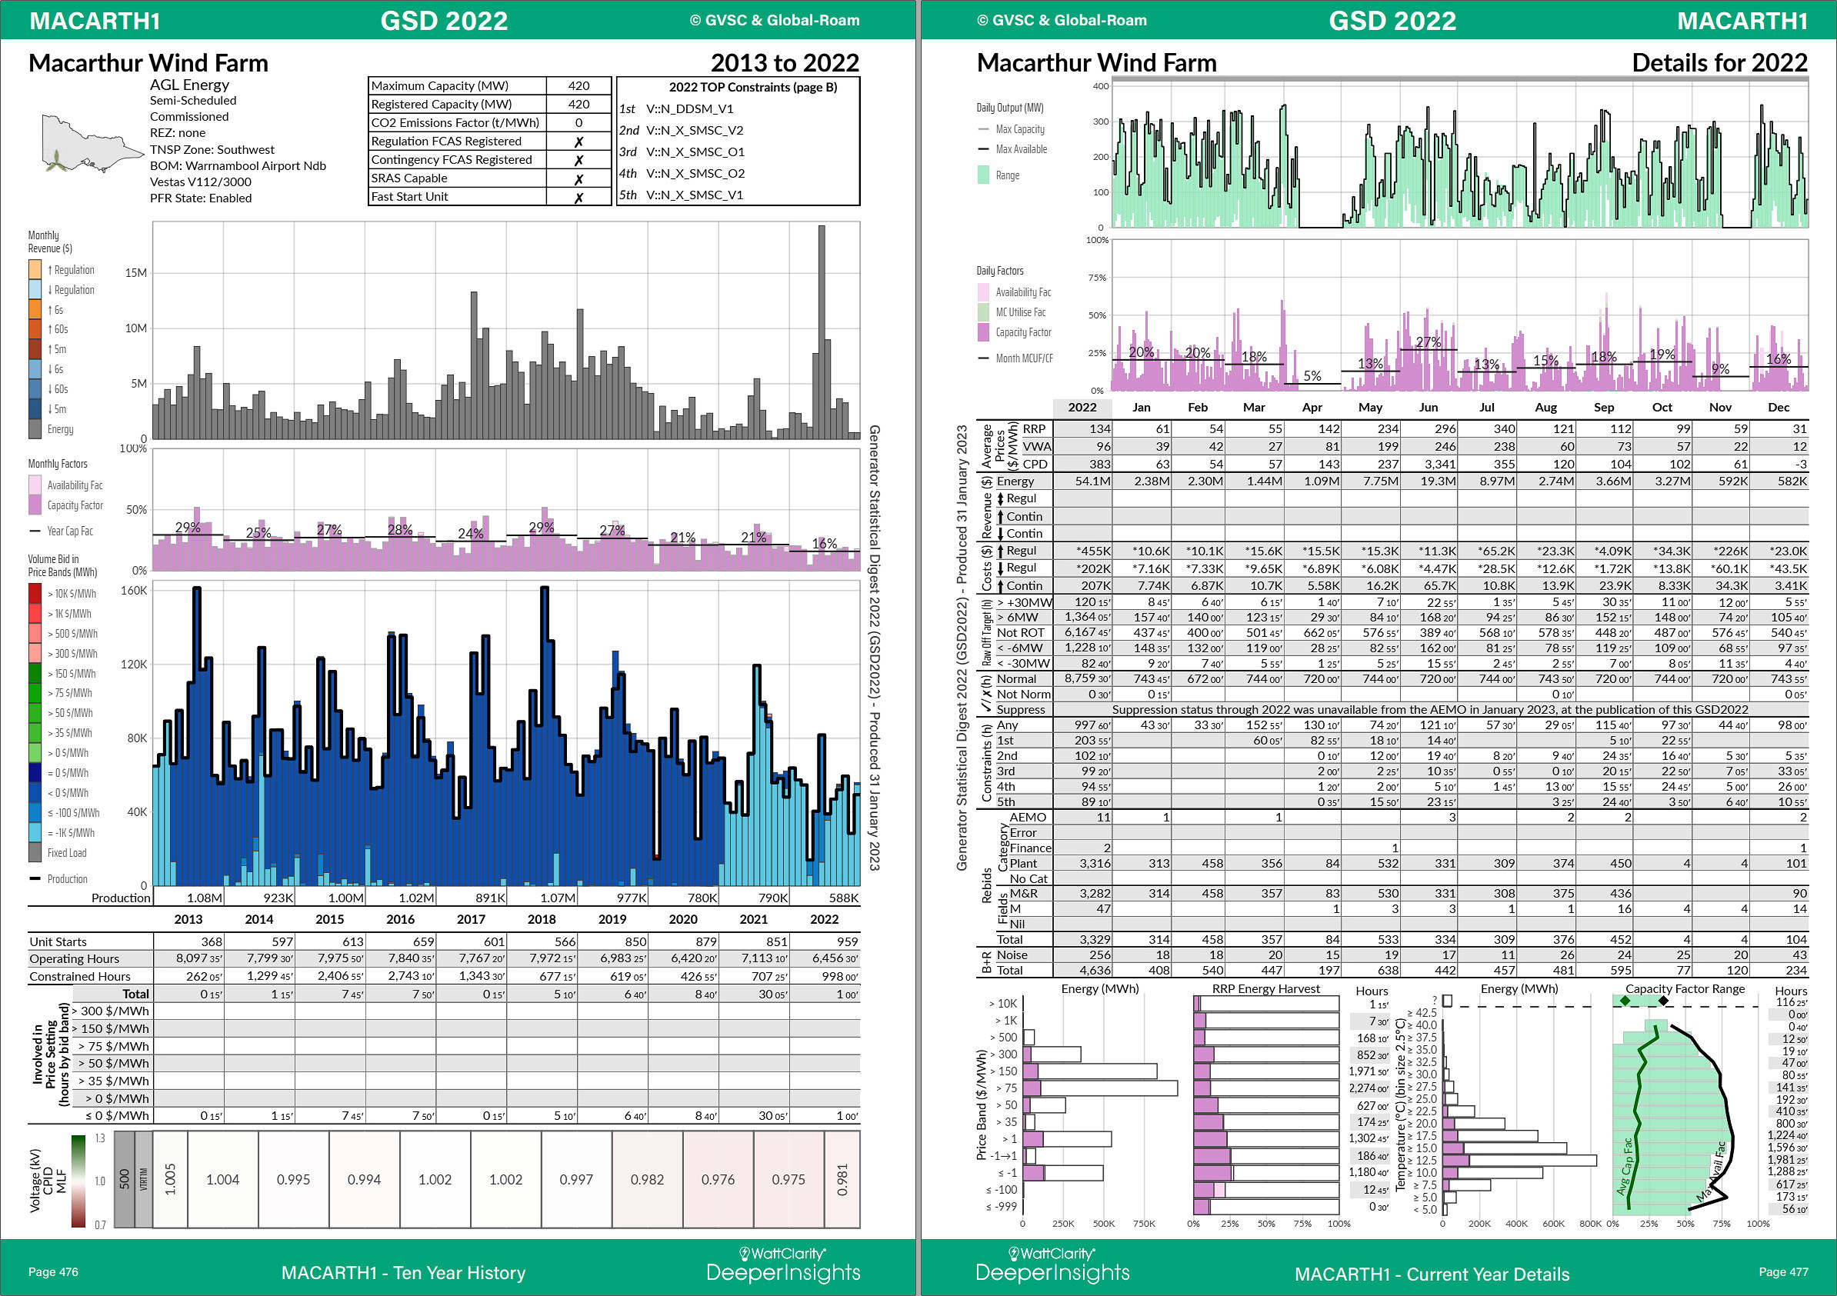Click the MACARTH1 - Ten Year History footer
Image resolution: width=1837 pixels, height=1296 pixels.
[x=403, y=1273]
